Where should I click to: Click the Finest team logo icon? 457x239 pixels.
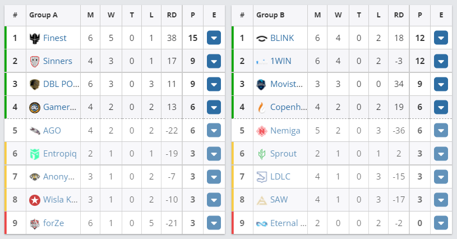point(35,38)
